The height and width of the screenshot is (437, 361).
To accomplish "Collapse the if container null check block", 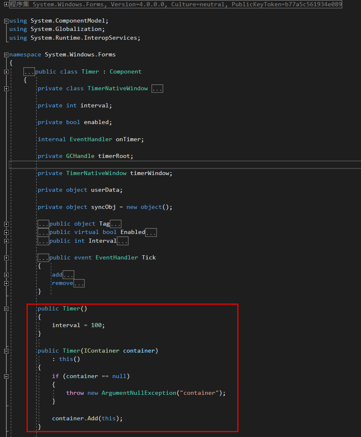I will 6,376.
